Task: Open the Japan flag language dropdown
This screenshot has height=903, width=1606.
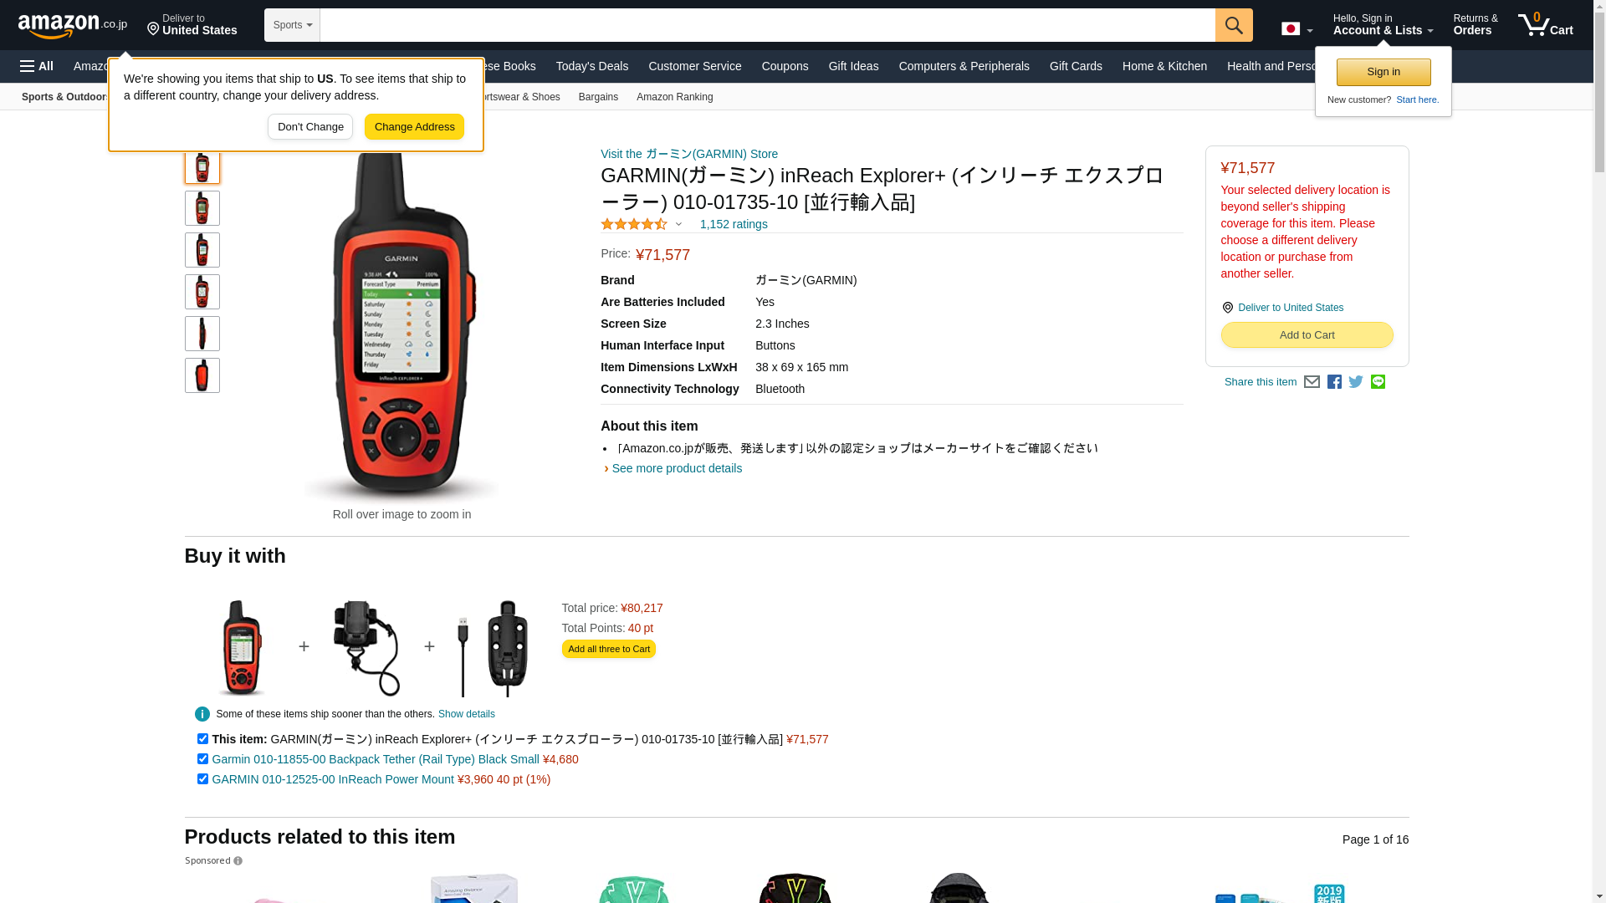Action: tap(1297, 28)
